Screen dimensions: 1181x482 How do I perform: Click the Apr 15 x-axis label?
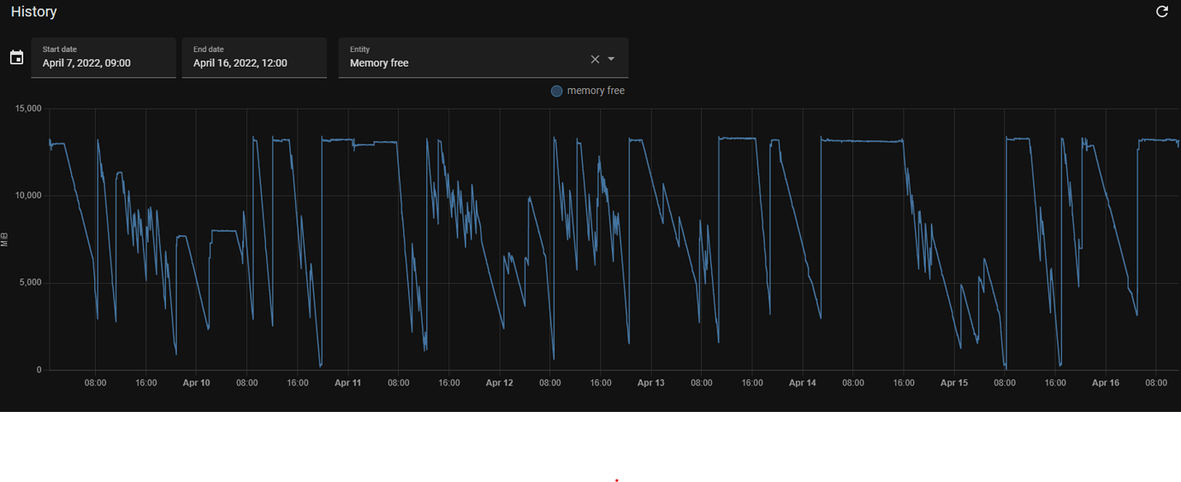[953, 383]
